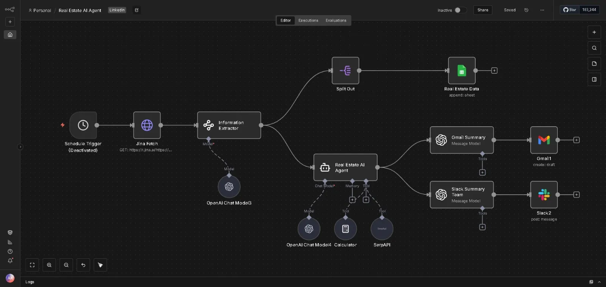
Task: Click the tidy up workflow button
Action: coord(100,265)
